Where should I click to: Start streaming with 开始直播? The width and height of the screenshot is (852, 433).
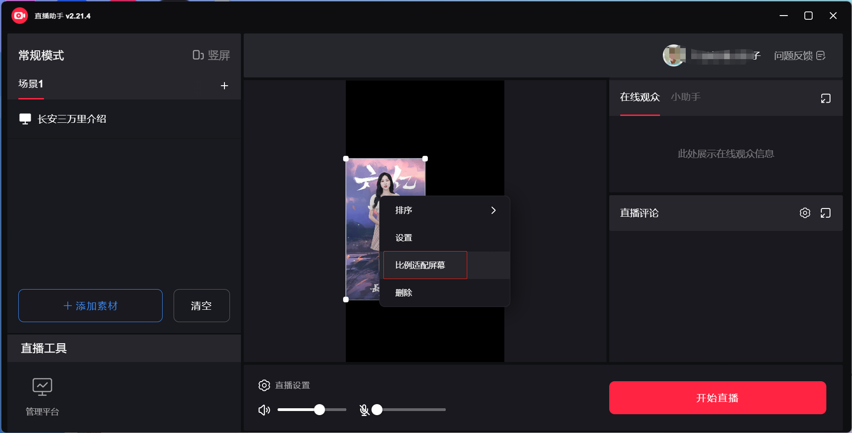717,398
